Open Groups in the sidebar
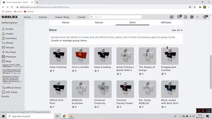This screenshot has height=119, width=212. 8,48
